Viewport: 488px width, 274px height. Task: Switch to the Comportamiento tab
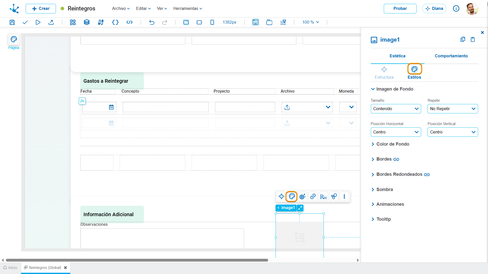pos(451,56)
